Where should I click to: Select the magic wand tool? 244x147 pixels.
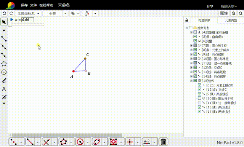point(4,97)
